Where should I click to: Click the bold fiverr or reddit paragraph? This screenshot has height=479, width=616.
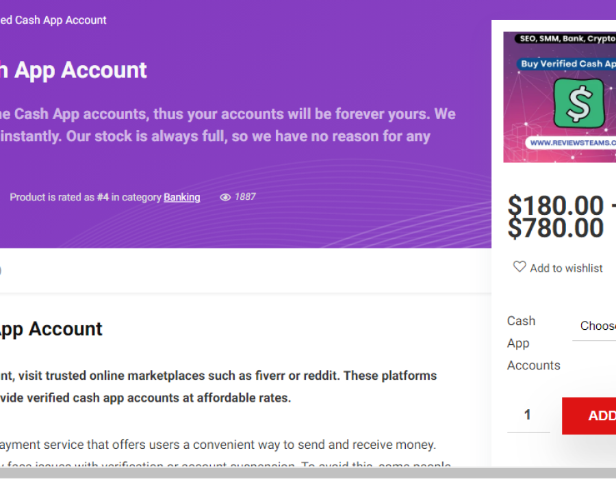point(218,387)
